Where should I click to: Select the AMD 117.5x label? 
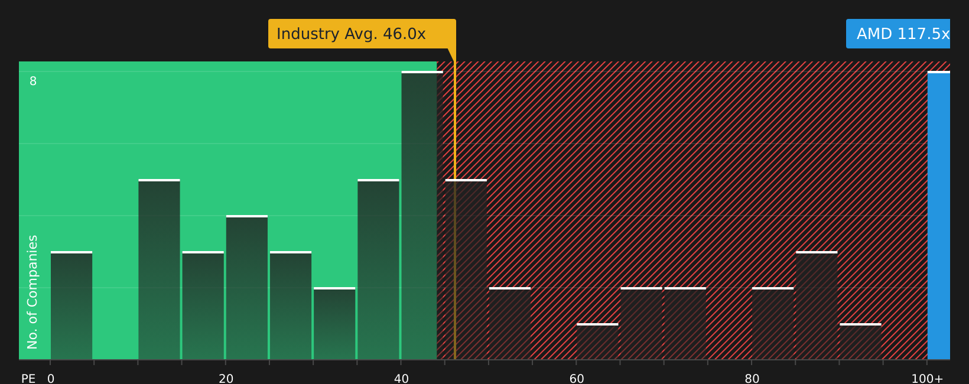coord(898,34)
